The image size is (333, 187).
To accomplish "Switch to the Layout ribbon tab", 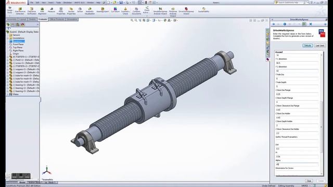I will click(22, 19).
